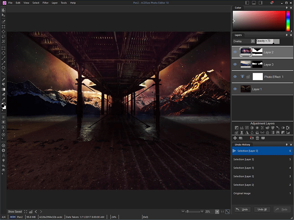Screen dimensions: 294x220
Task: Hide Layer 1 in the Layers panel
Action: pos(235,89)
